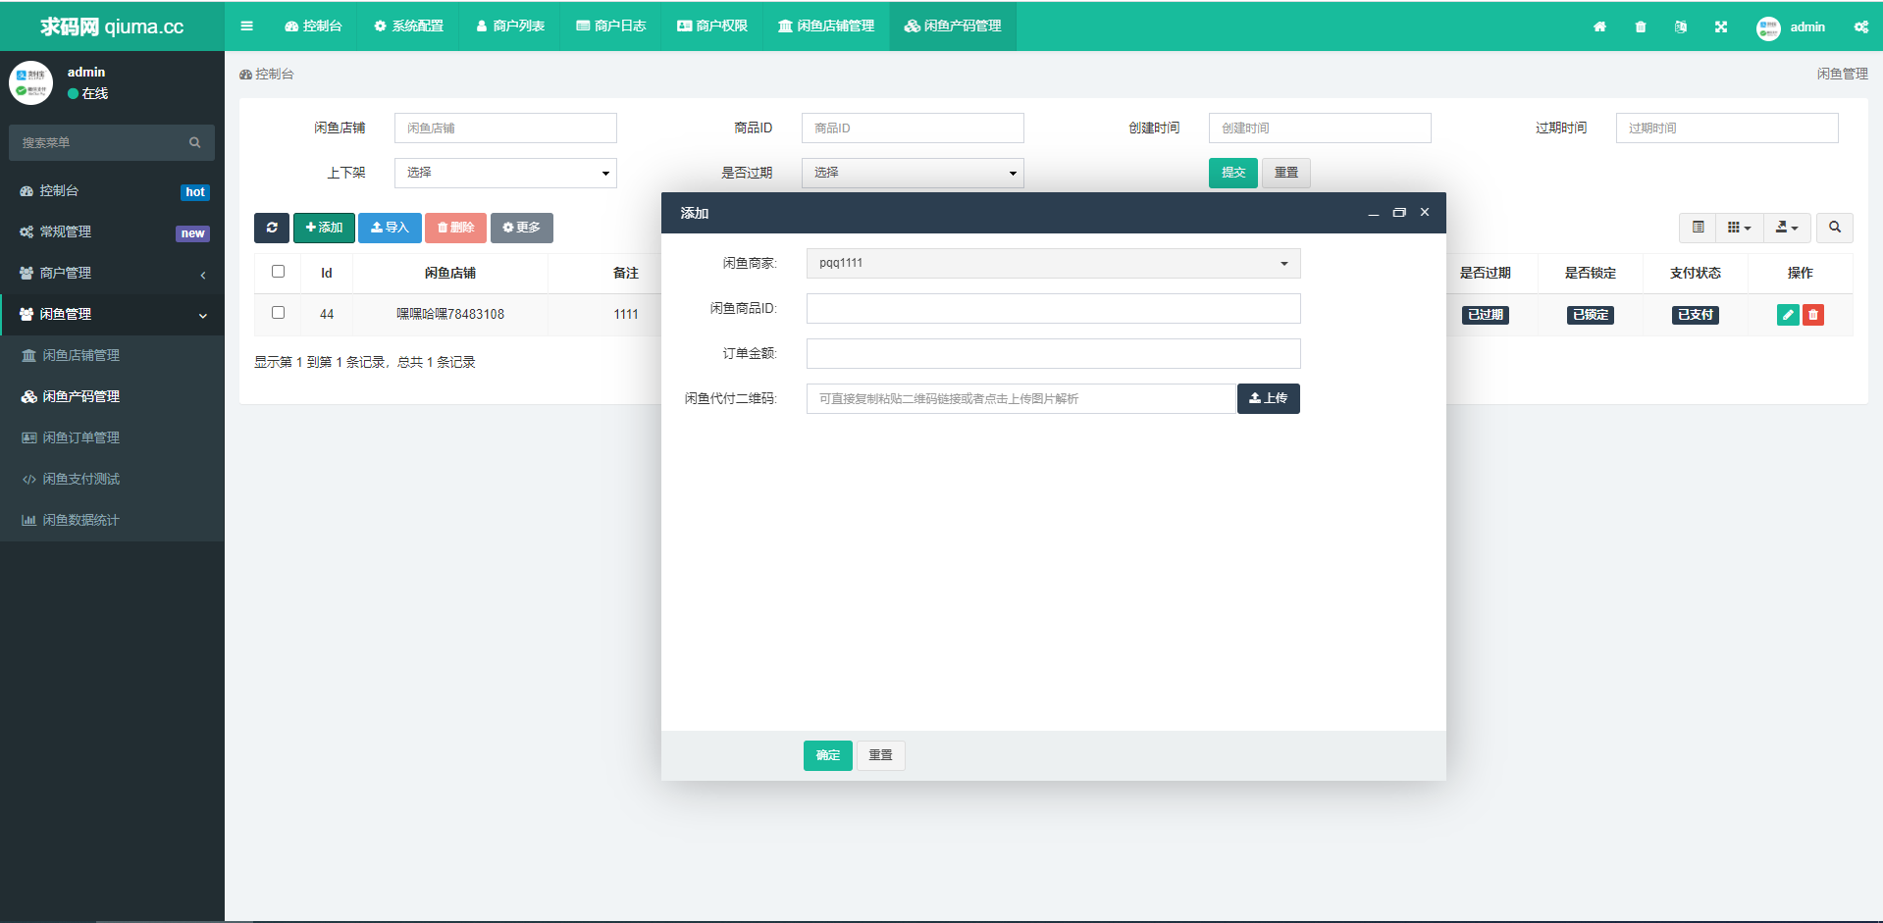1883x923 pixels.
Task: Toggle the sidebar hamburger menu icon
Action: (246, 26)
